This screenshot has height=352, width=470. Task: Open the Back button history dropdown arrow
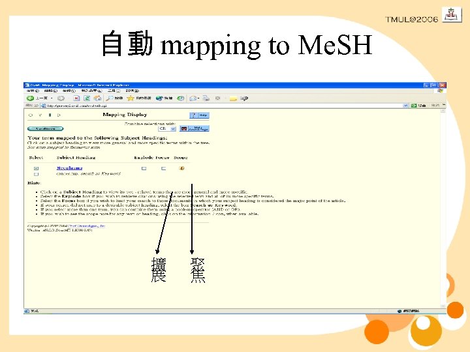(52, 98)
